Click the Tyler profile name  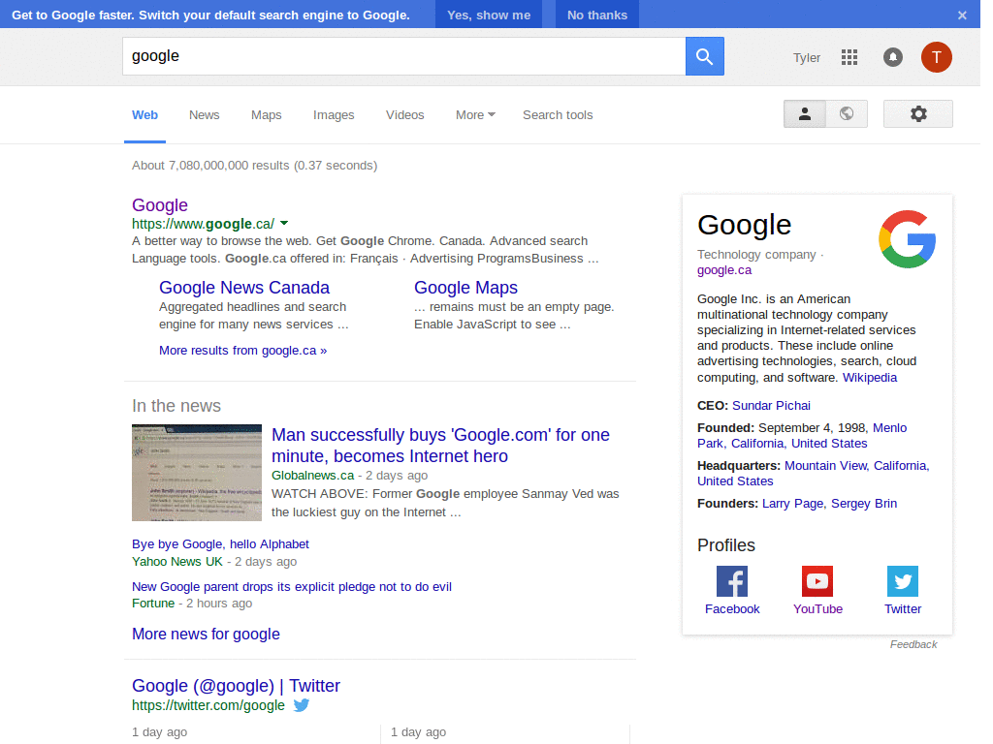[x=806, y=57]
